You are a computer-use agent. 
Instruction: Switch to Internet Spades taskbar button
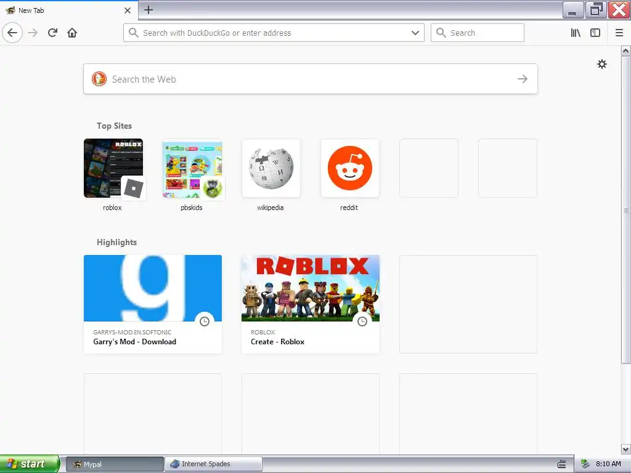pyautogui.click(x=214, y=464)
